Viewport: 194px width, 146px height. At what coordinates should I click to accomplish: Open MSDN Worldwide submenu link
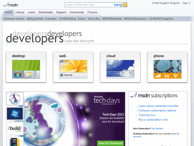(112, 19)
